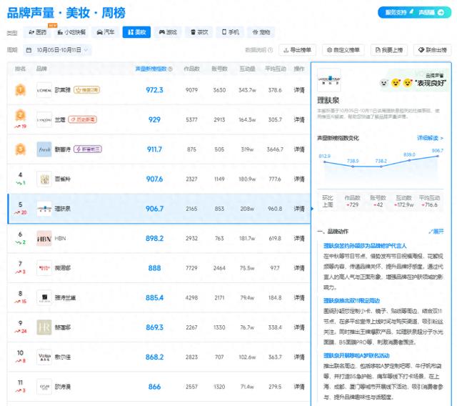Click the 导出榜单 export button

298,50
